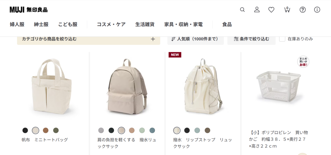The width and height of the screenshot is (331, 155).
Task: Open the shopping cart icon
Action: [x=287, y=10]
